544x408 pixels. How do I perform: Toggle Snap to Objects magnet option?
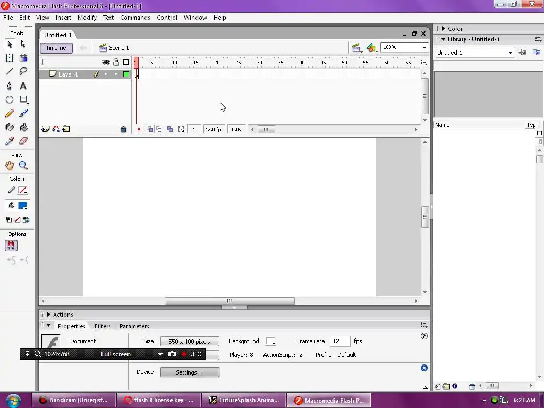(x=11, y=245)
